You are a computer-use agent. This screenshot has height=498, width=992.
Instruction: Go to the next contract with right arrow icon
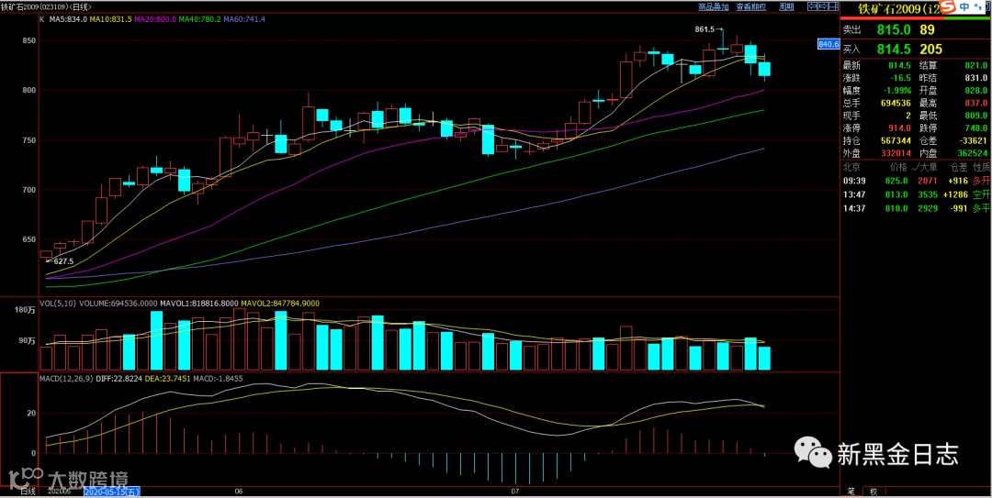pyautogui.click(x=823, y=6)
